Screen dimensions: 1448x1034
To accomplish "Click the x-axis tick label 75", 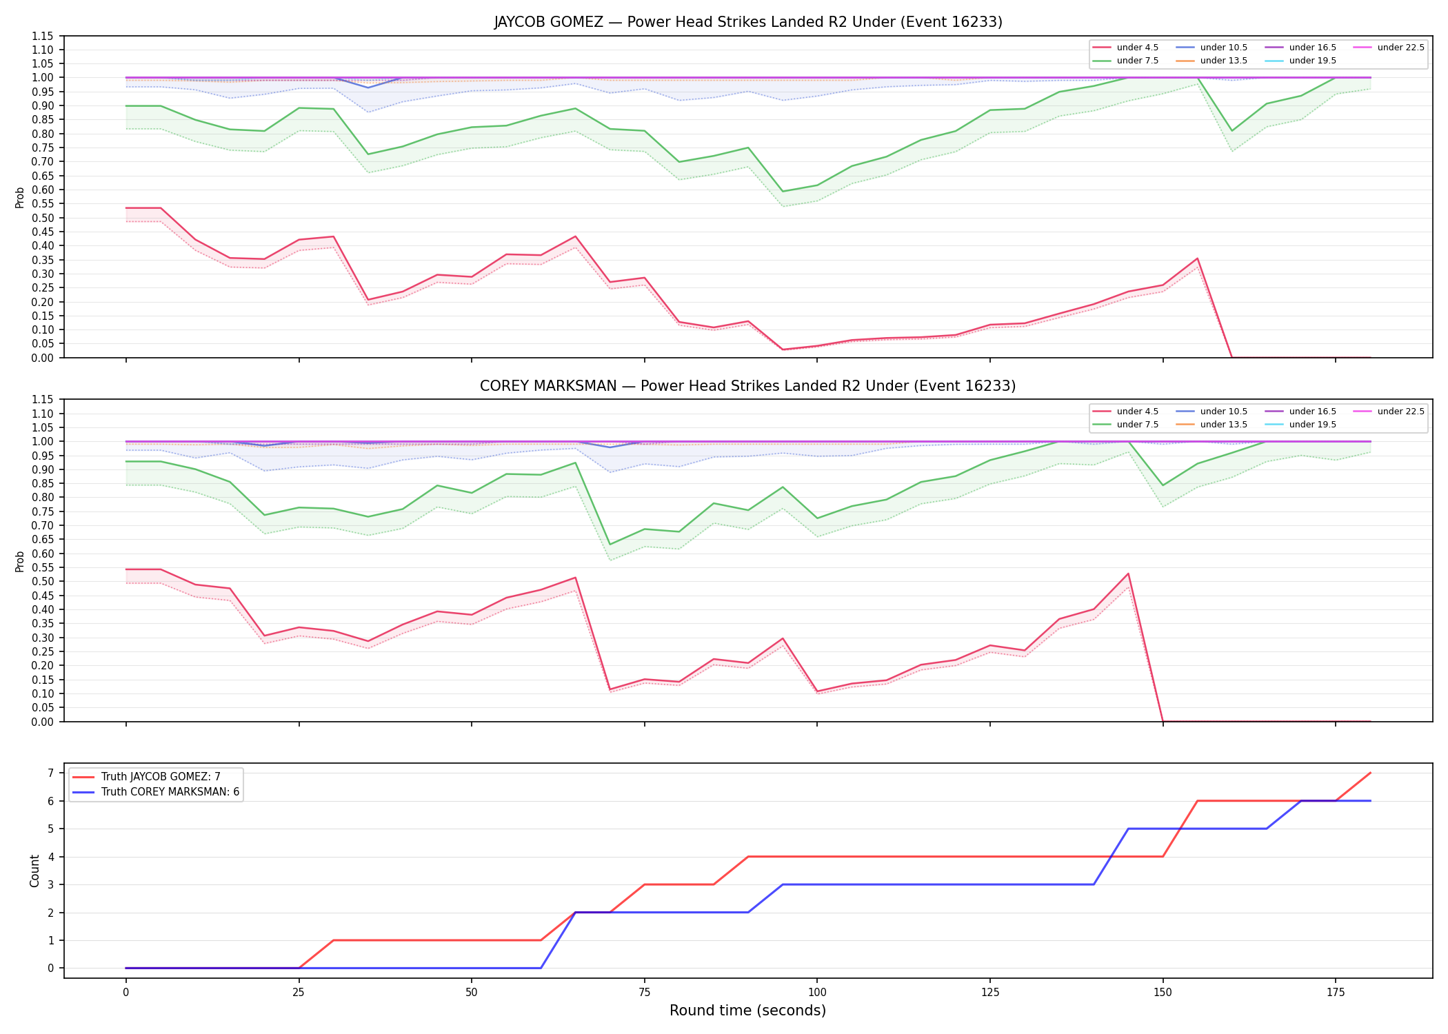I will (x=644, y=993).
